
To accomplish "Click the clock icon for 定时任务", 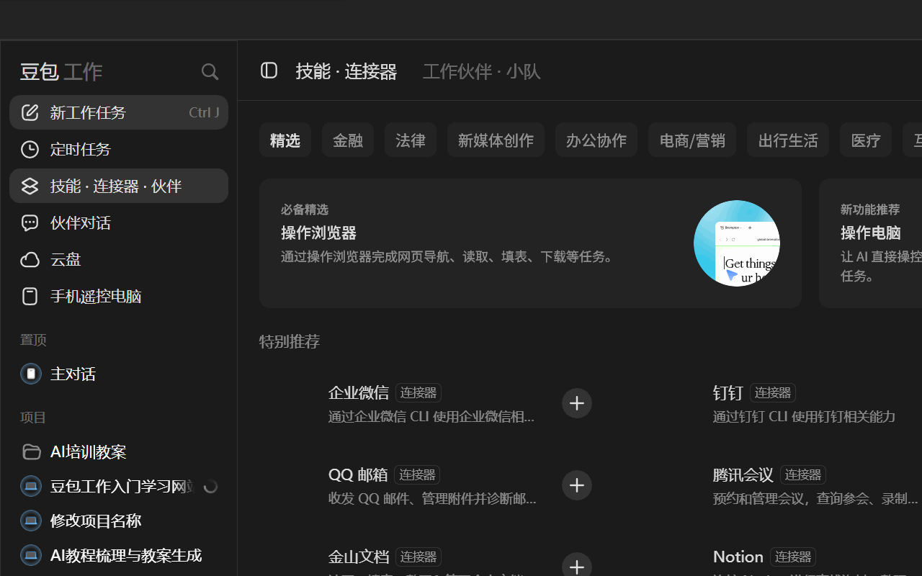I will click(x=30, y=149).
